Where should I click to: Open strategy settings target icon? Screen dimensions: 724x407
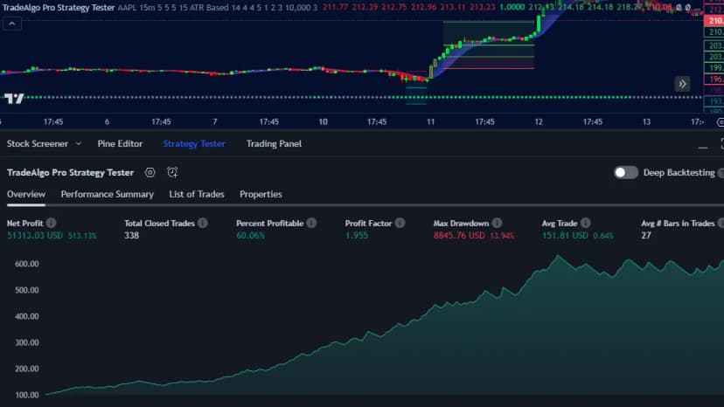point(150,173)
